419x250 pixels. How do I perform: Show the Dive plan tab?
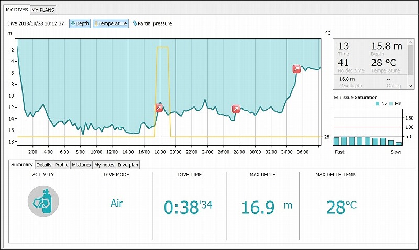[127, 165]
